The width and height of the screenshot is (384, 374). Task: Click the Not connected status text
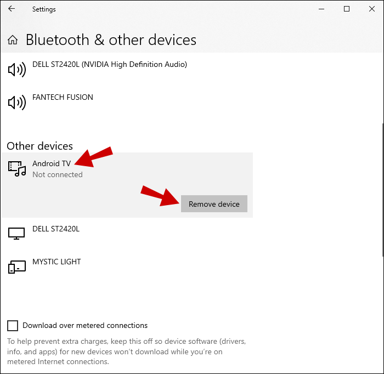[58, 175]
